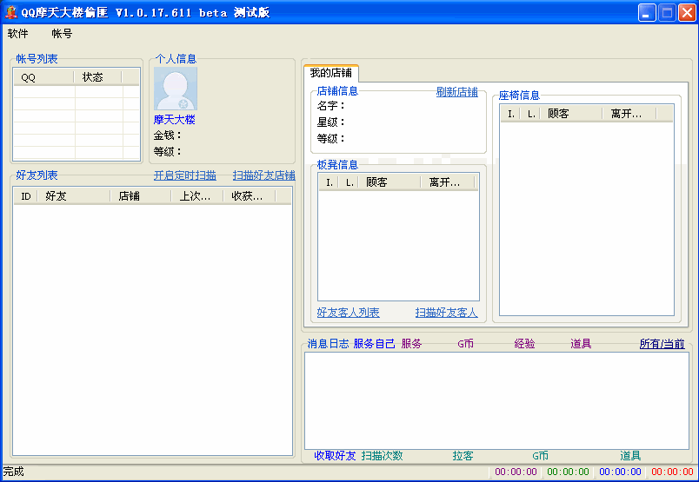
Task: Sort account list by QQ column
Action: [x=43, y=77]
